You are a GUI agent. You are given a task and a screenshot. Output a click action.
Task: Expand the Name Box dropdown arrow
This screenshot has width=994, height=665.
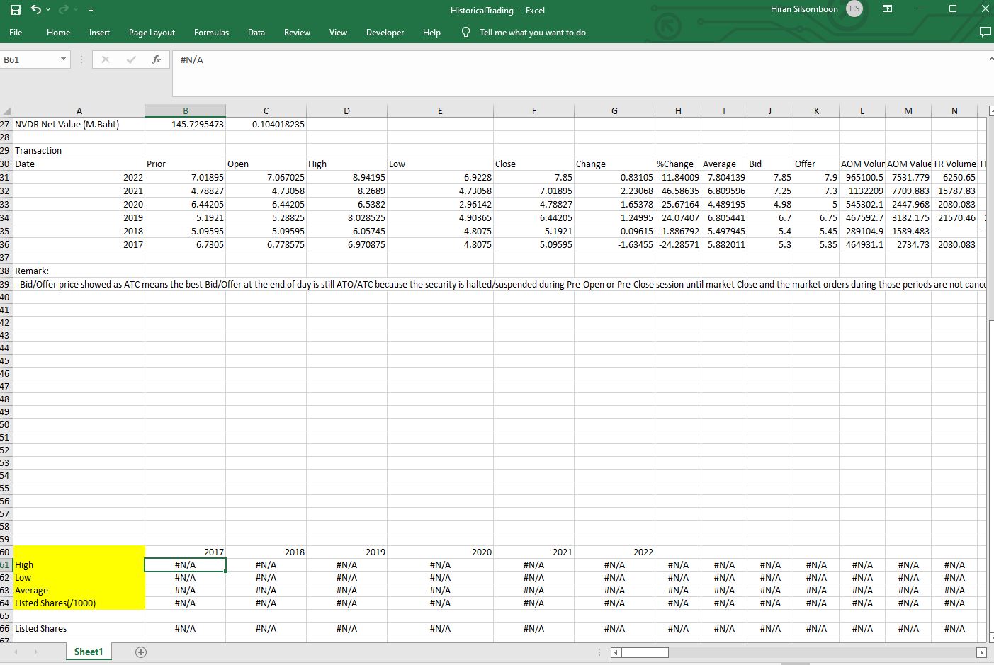click(x=63, y=59)
